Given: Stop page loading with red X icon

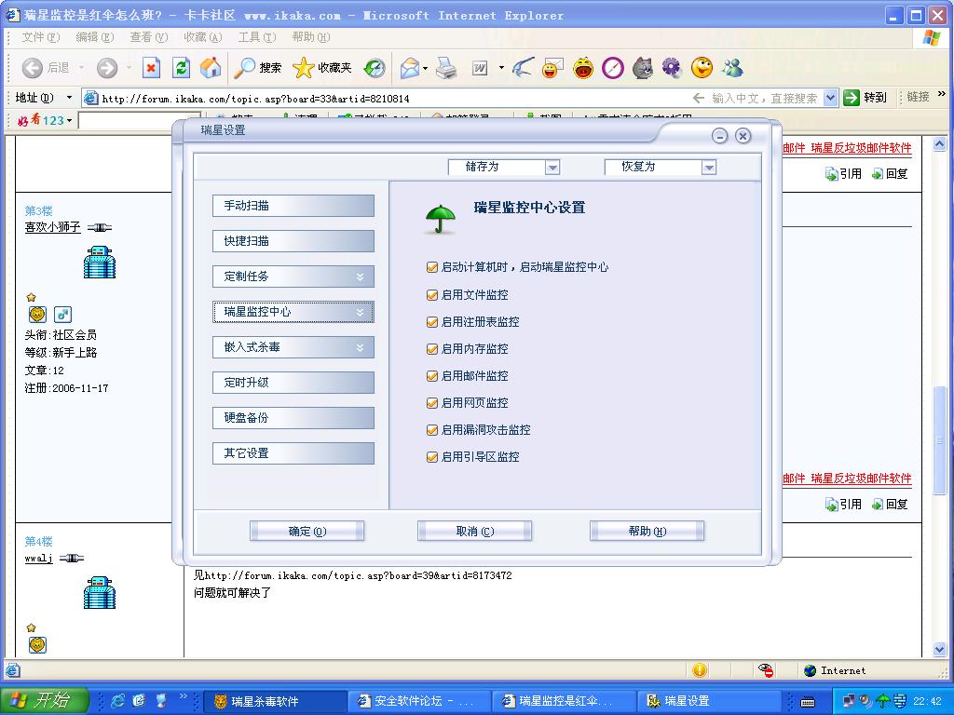Looking at the screenshot, I should [x=151, y=67].
